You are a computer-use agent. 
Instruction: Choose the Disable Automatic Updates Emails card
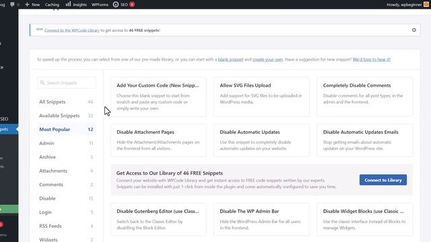coord(365,140)
